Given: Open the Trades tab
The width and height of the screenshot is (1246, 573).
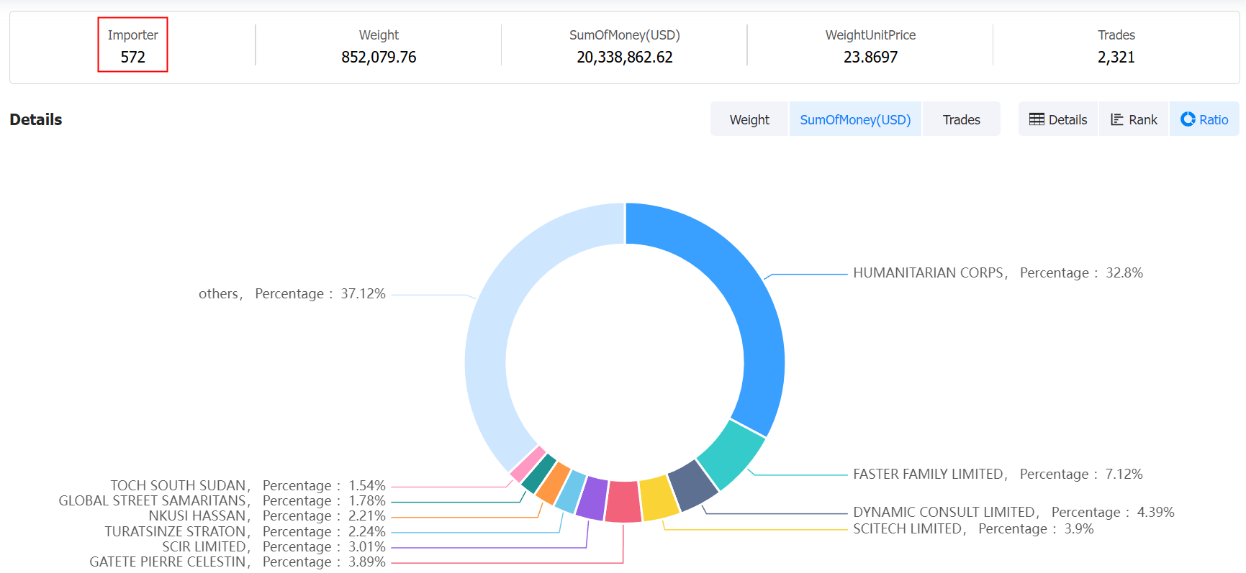Looking at the screenshot, I should (x=962, y=119).
